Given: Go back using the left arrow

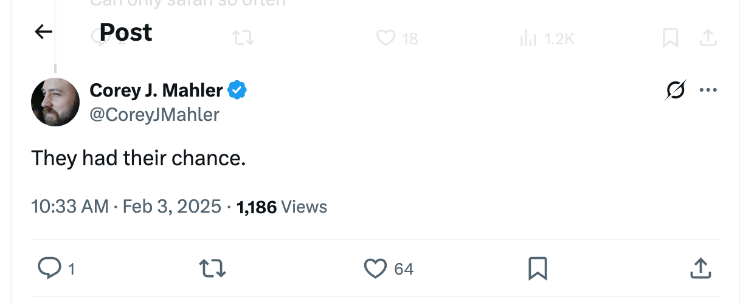Looking at the screenshot, I should (x=44, y=32).
